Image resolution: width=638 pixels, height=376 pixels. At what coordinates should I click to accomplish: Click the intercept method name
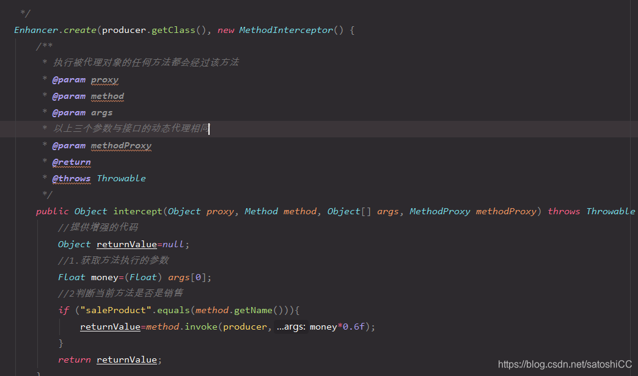coord(137,211)
